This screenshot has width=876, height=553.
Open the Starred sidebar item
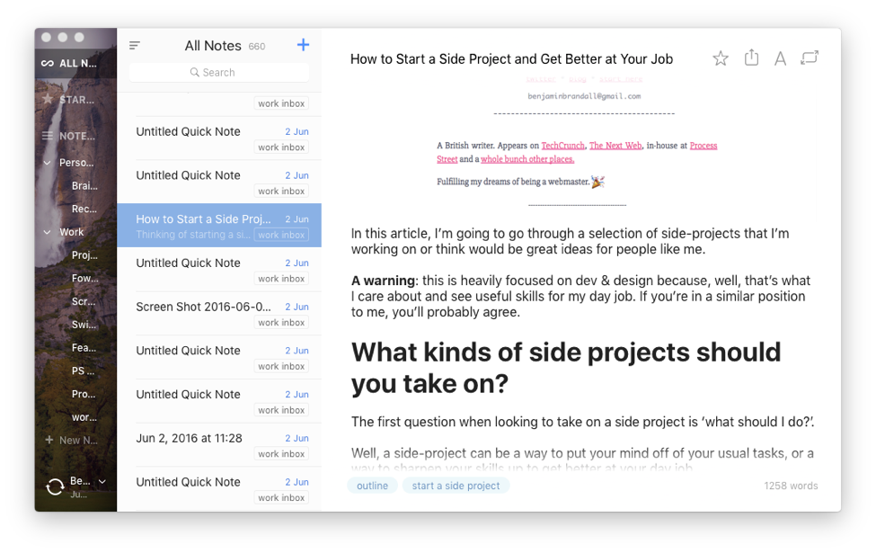(69, 100)
